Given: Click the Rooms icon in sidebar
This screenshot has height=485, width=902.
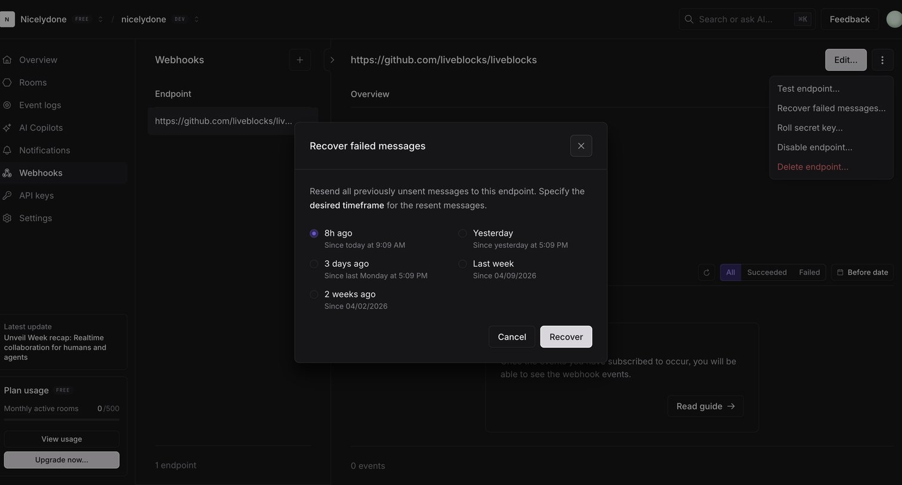Looking at the screenshot, I should click(x=7, y=82).
